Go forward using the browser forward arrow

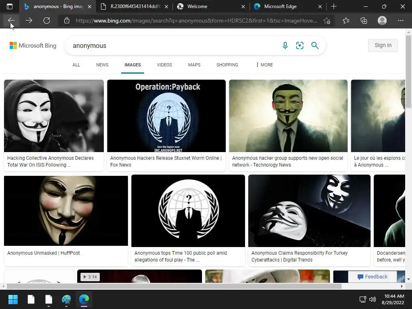[29, 21]
